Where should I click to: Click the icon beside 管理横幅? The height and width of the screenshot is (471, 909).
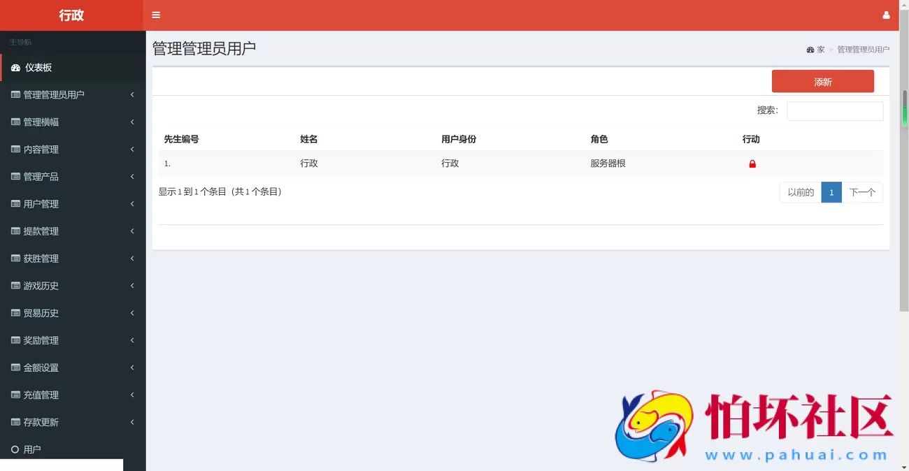tap(15, 122)
